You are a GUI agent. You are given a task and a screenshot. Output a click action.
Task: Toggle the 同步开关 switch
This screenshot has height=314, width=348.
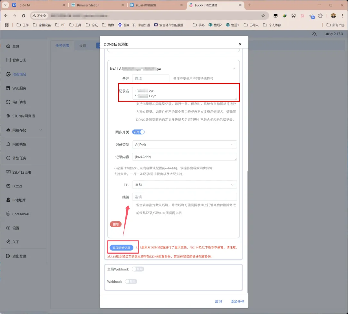138,132
